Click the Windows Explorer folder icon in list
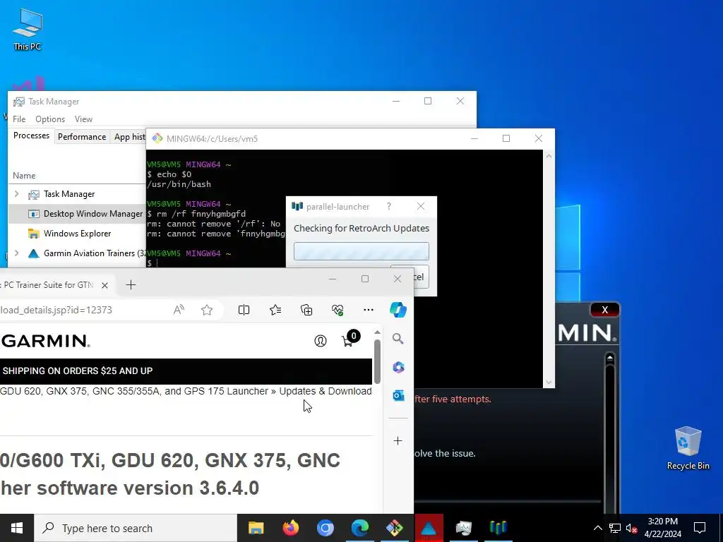Viewport: 723px width, 542px height. pos(34,234)
